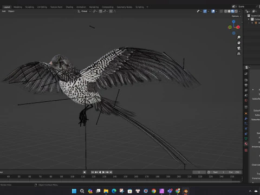Open the Geometry Nodes workspace tab
The height and width of the screenshot is (195, 260).
125,7
